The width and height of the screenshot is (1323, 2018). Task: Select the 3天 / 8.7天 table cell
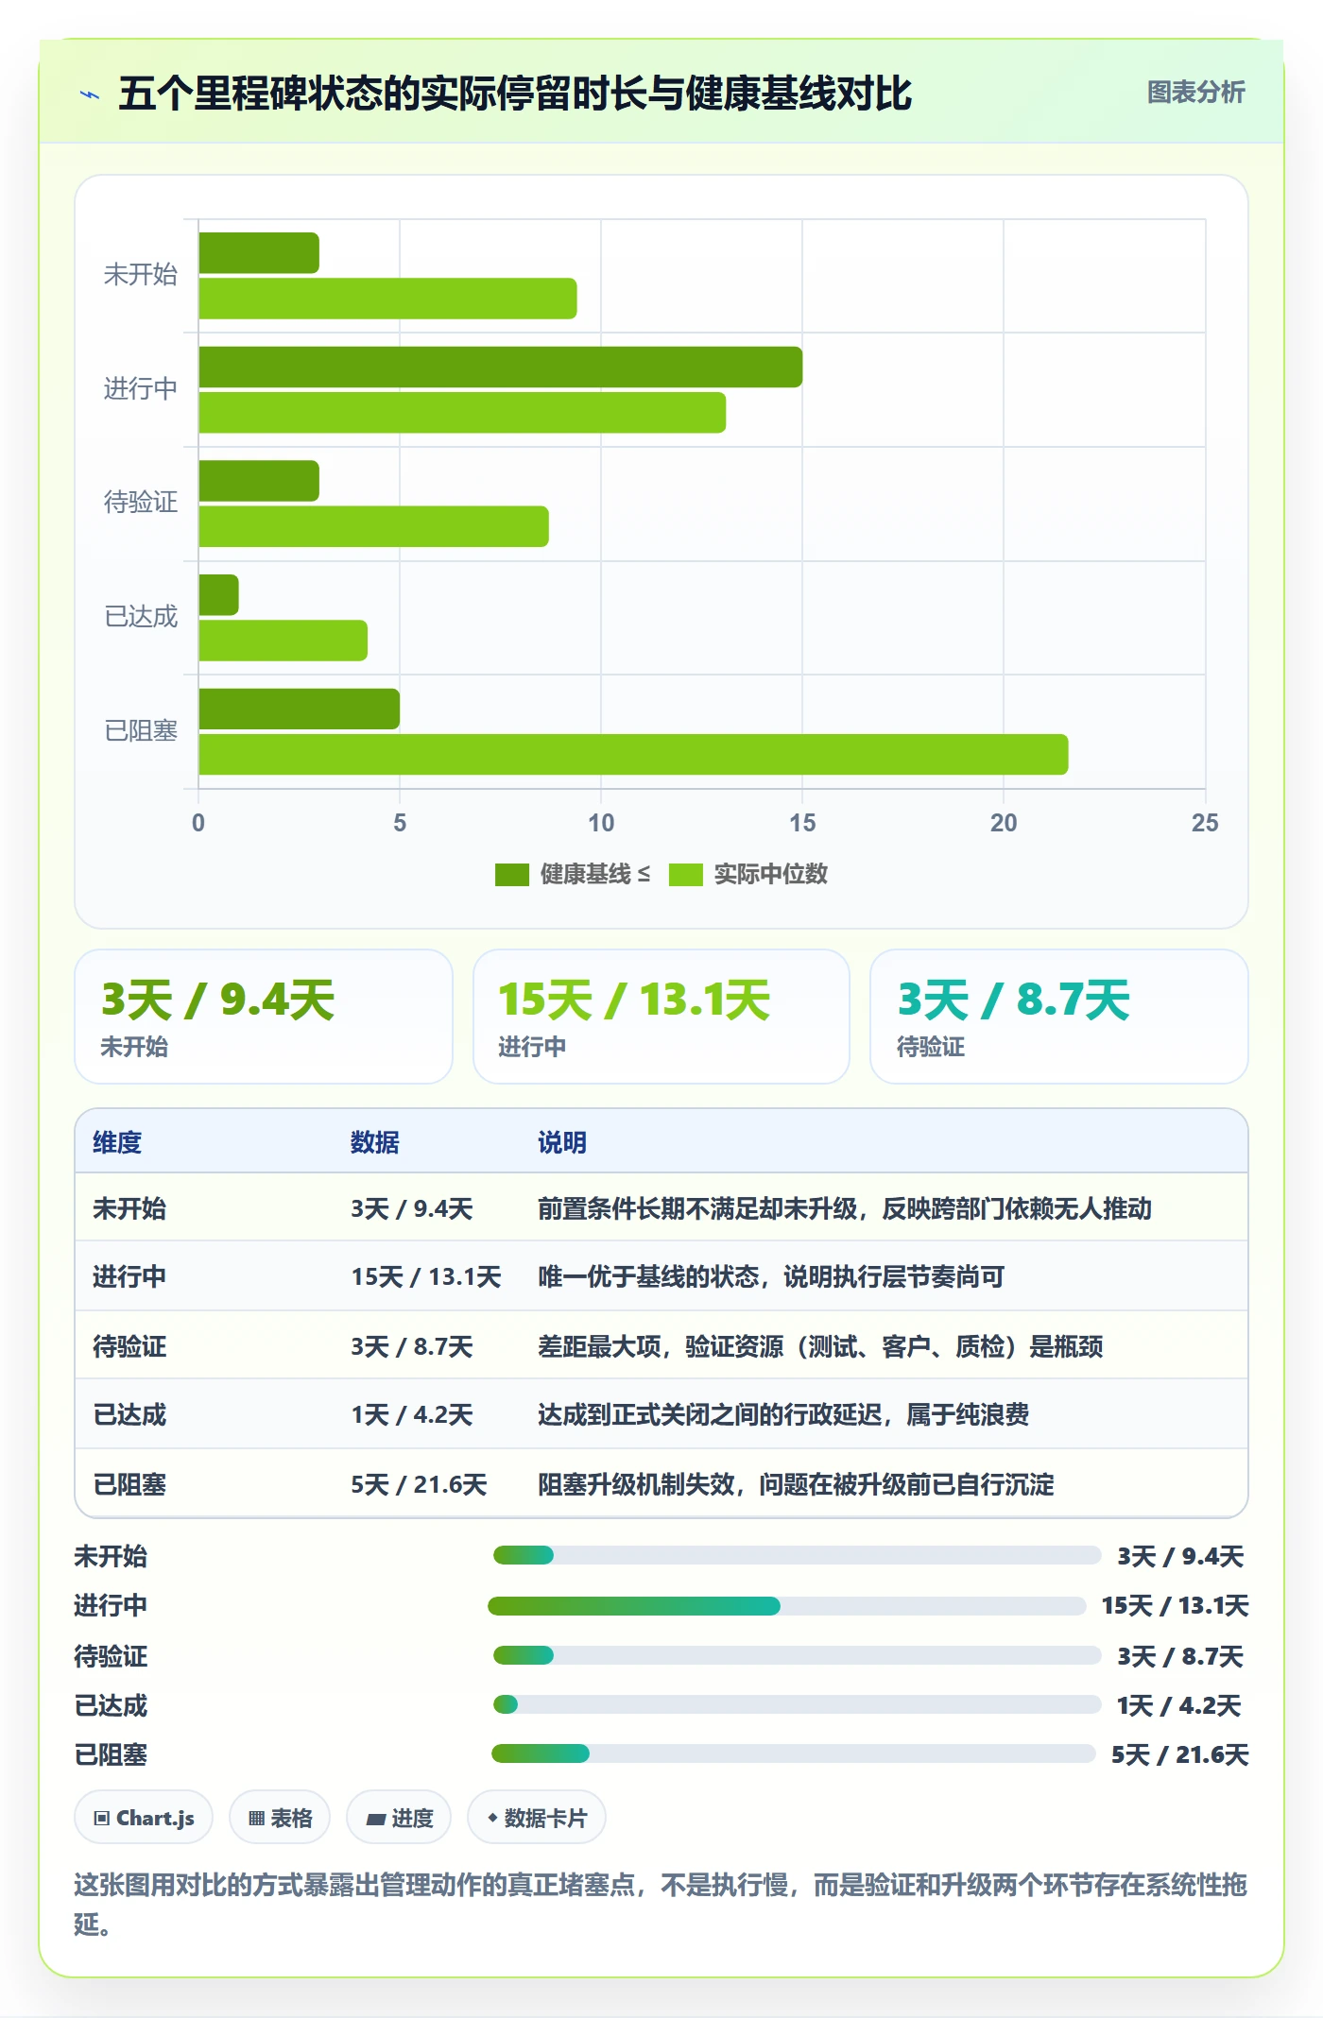point(412,1346)
